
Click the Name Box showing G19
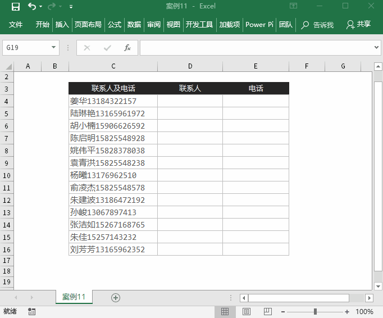point(26,47)
